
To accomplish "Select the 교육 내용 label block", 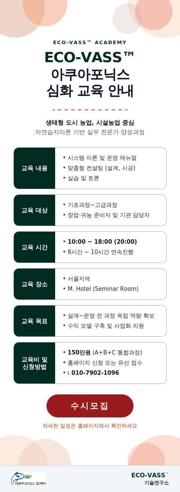I will click(34, 168).
